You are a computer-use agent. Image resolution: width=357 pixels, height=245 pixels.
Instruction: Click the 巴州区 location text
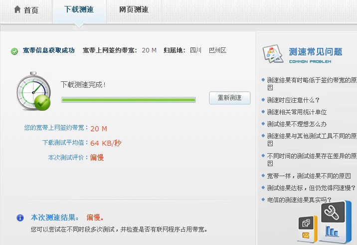point(217,50)
